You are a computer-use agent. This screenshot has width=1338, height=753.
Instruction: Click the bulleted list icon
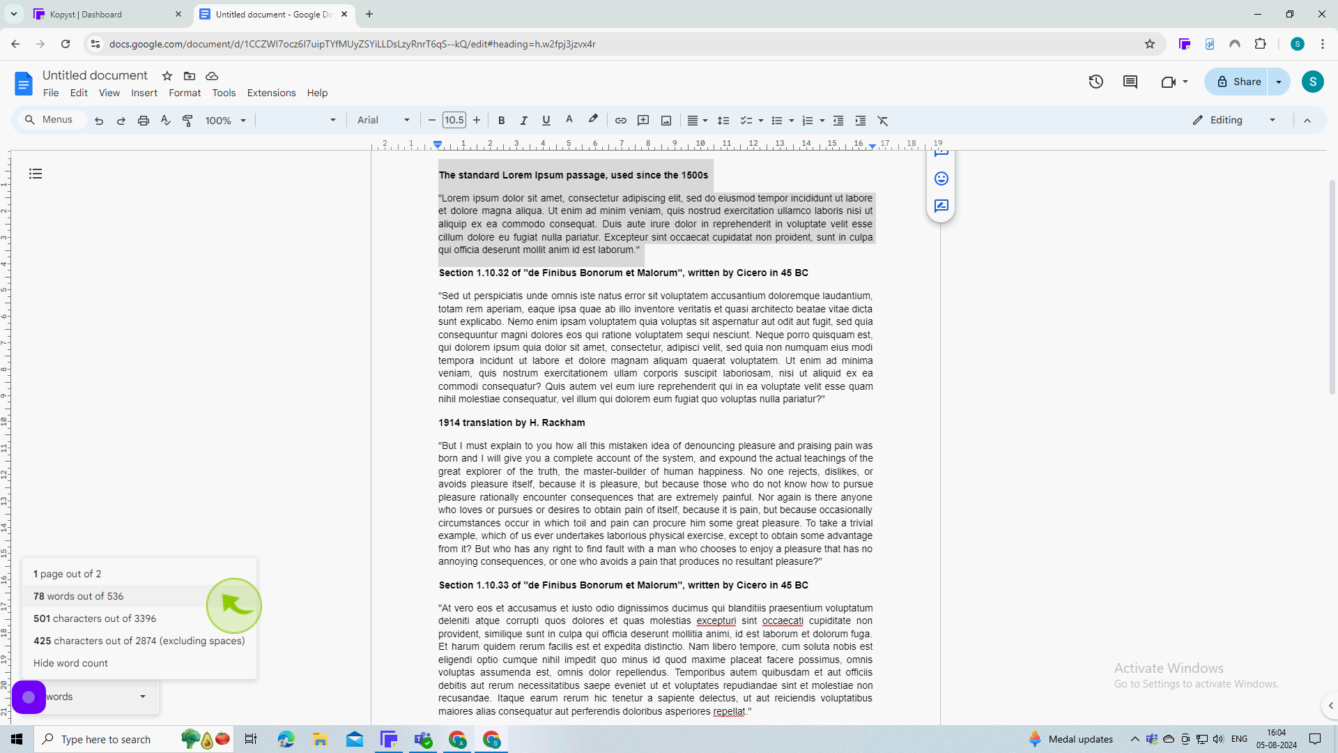coord(777,121)
